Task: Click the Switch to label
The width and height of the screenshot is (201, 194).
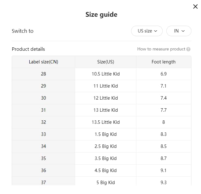Action: 23,31
